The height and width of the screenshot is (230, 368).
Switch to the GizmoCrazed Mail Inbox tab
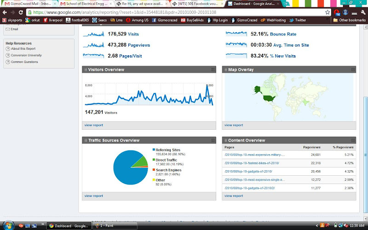coord(30,4)
